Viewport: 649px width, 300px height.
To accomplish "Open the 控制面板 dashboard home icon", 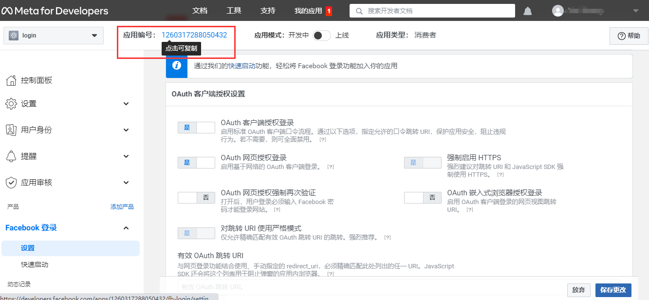I will pos(11,80).
